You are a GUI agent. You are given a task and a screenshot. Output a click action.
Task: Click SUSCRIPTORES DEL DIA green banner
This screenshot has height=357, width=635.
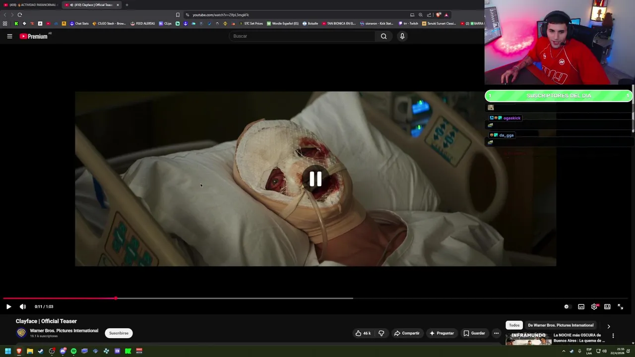pyautogui.click(x=559, y=96)
